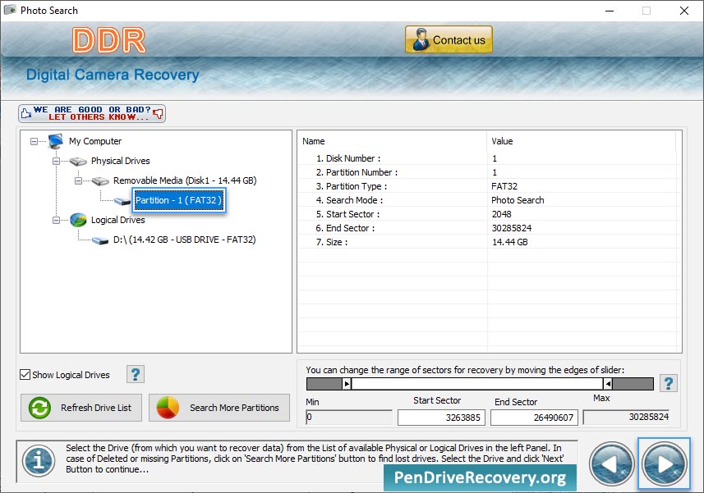Click the middle of the sector range slider
Screen dimensions: 704x493
coord(477,384)
